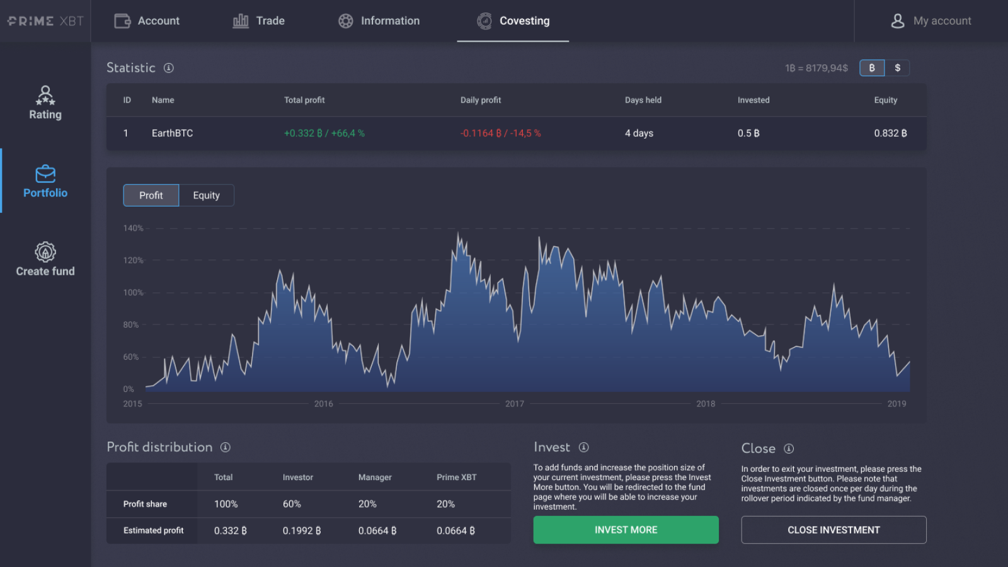Image resolution: width=1008 pixels, height=567 pixels.
Task: Click the 0.1992 investor estimated profit
Action: (x=302, y=531)
